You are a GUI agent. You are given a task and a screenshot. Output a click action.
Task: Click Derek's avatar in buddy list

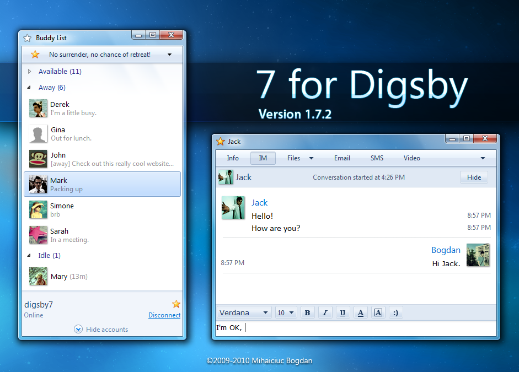(38, 109)
